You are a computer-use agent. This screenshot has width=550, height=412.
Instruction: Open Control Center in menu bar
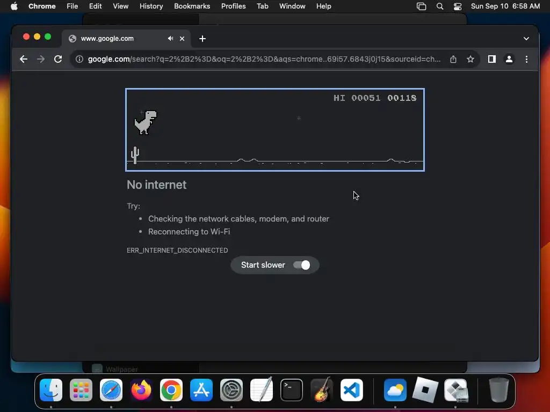point(458,6)
